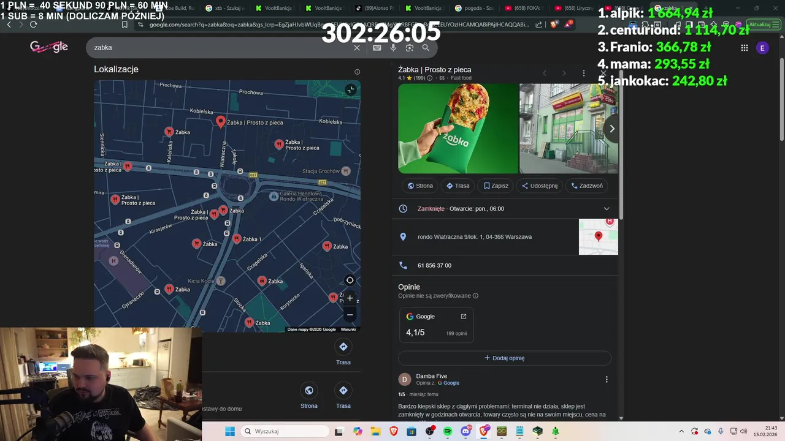Click the Stacja Grochów map marker
Image resolution: width=785 pixels, height=441 pixels.
point(345,171)
